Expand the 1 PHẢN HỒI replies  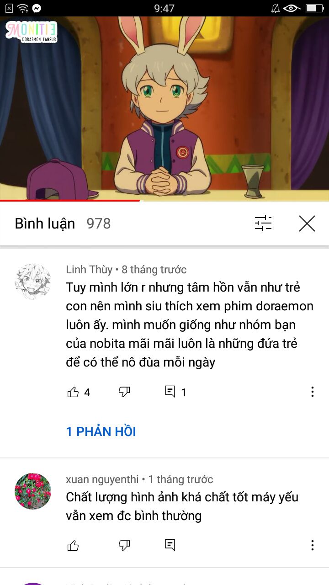[101, 431]
